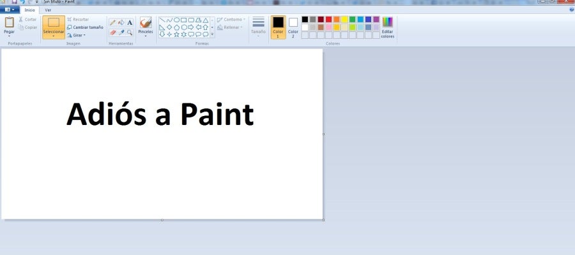The width and height of the screenshot is (575, 255).
Task: Choose the Rounded rectangular callout shape
Action: click(x=191, y=34)
